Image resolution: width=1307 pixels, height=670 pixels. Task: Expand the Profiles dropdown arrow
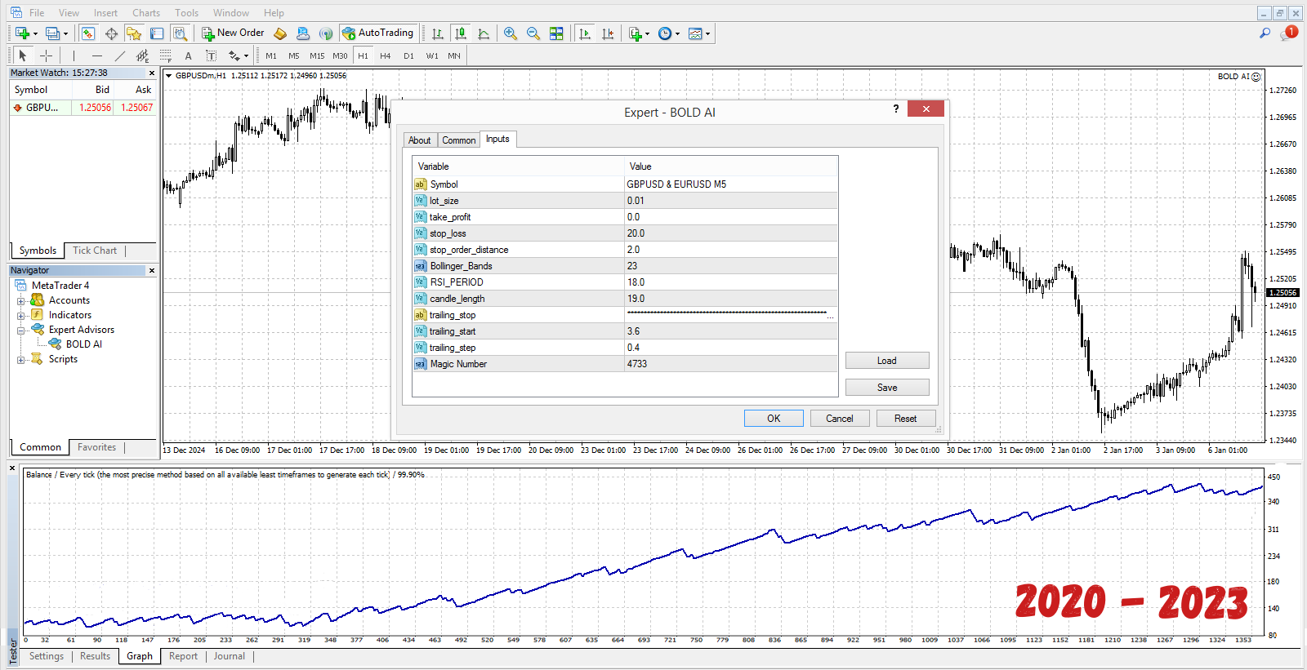pyautogui.click(x=65, y=34)
